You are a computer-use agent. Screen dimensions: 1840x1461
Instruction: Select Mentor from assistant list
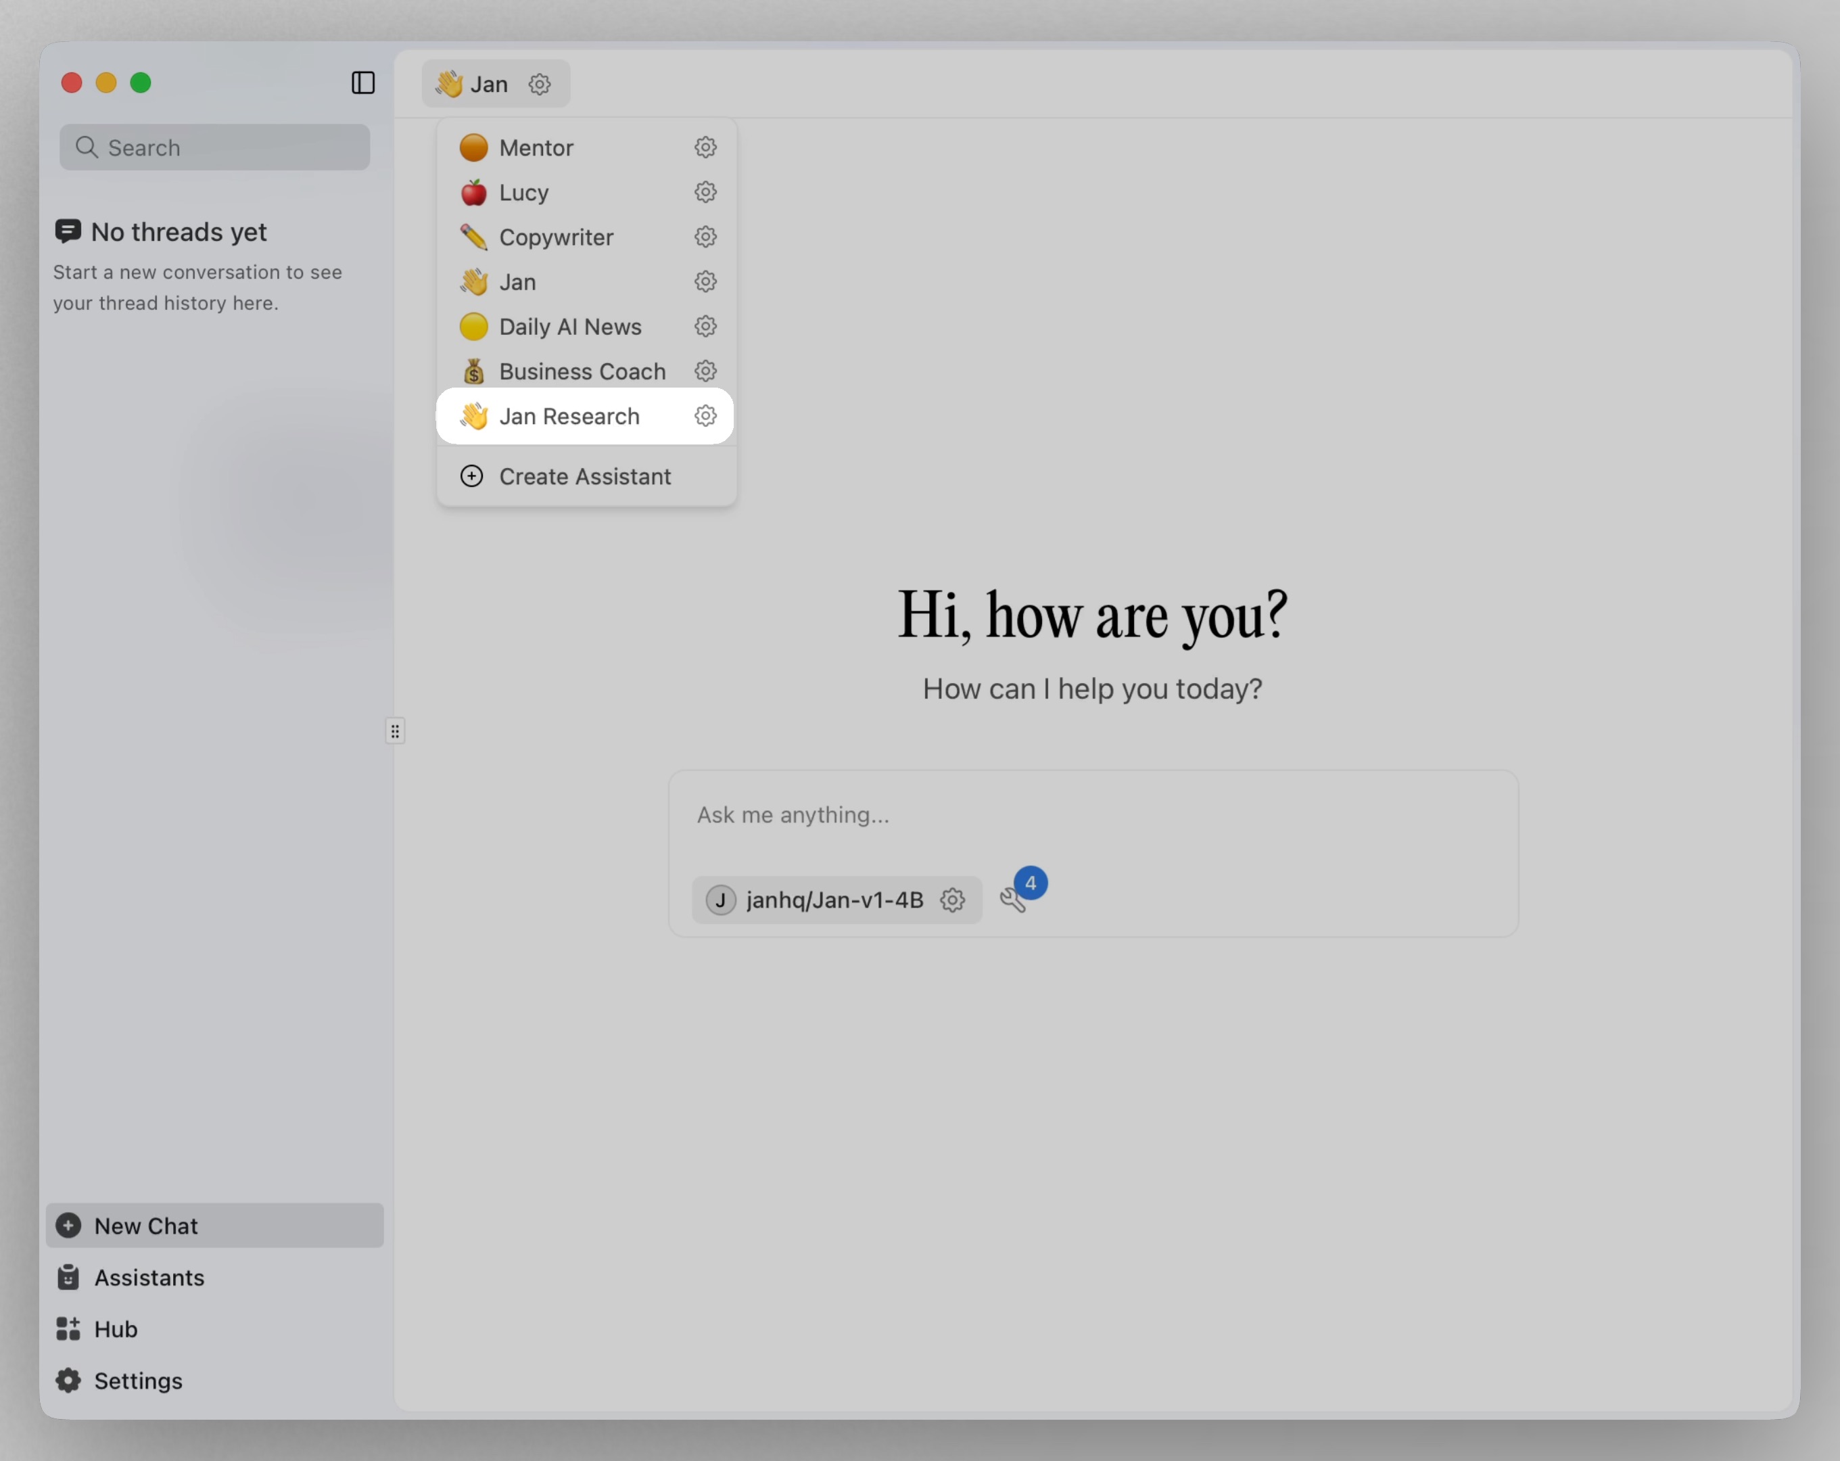[536, 147]
